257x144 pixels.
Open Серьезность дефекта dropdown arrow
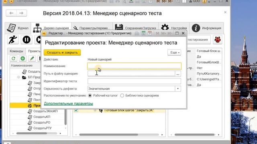[178, 89]
